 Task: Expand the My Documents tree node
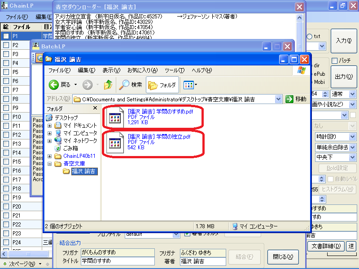click(x=49, y=126)
